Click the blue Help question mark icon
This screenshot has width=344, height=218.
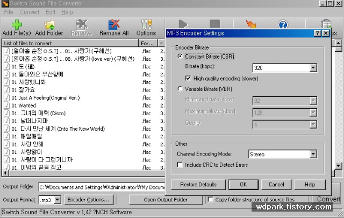coord(283,24)
